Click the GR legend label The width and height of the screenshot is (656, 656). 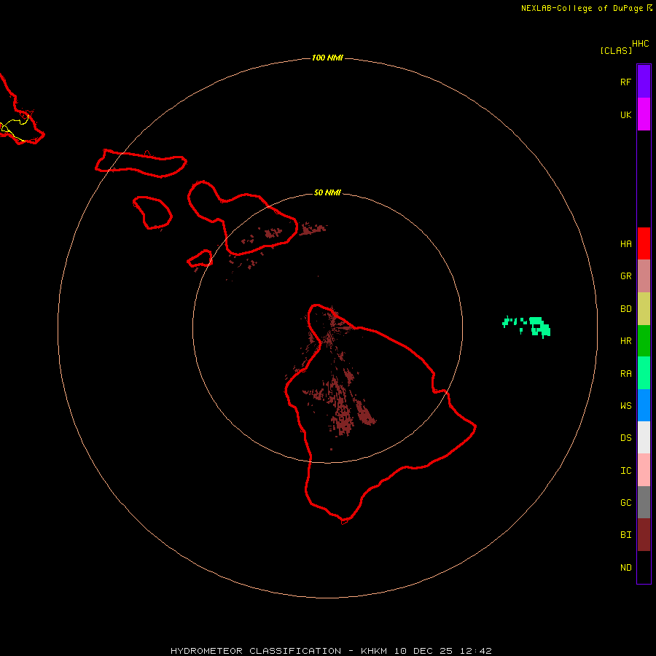pyautogui.click(x=625, y=276)
